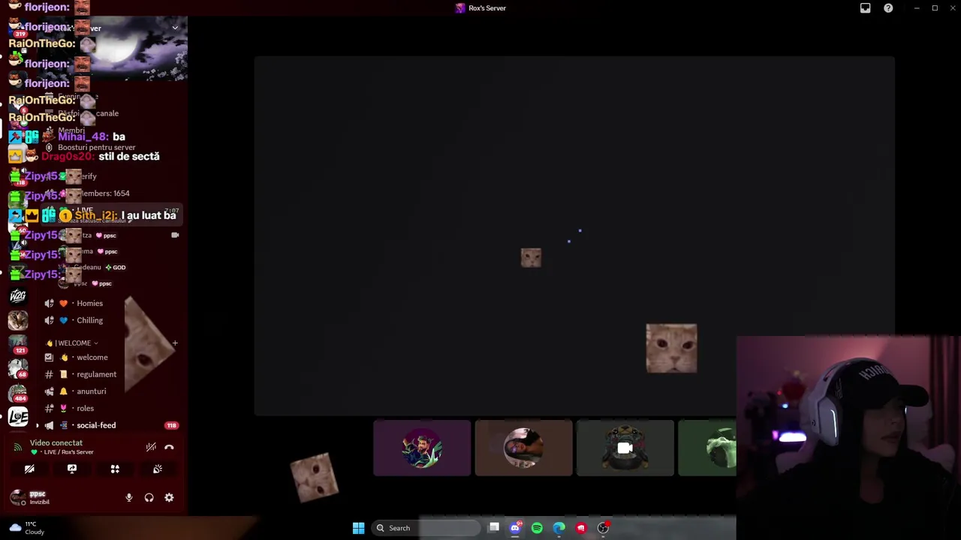Open the Discord inbox icon in title bar

tap(865, 8)
